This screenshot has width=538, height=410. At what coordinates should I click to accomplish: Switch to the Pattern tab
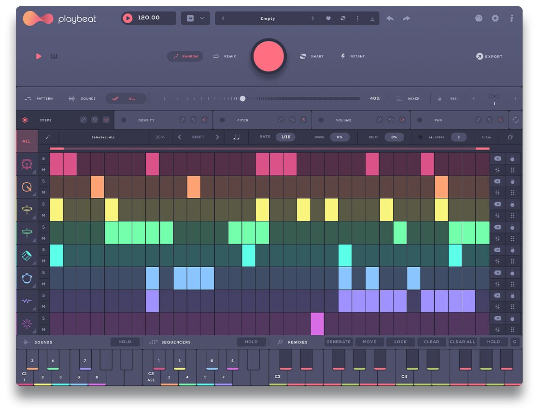click(x=39, y=98)
